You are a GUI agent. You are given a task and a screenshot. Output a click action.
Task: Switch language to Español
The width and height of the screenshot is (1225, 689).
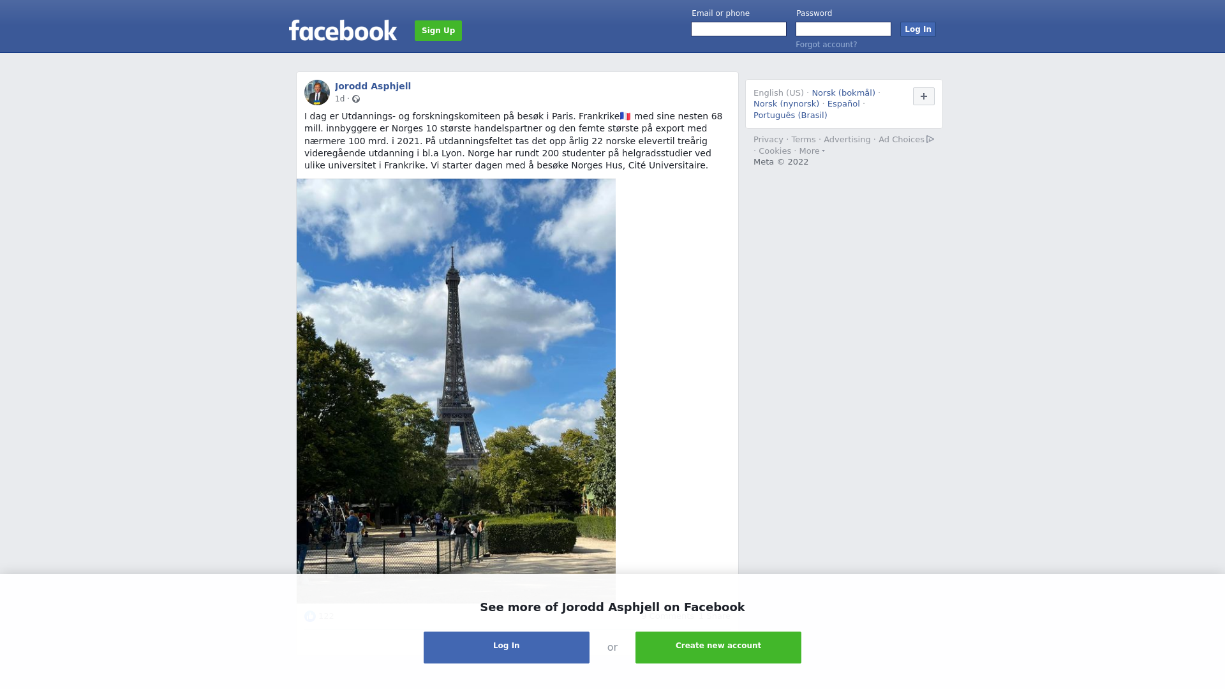tap(843, 104)
